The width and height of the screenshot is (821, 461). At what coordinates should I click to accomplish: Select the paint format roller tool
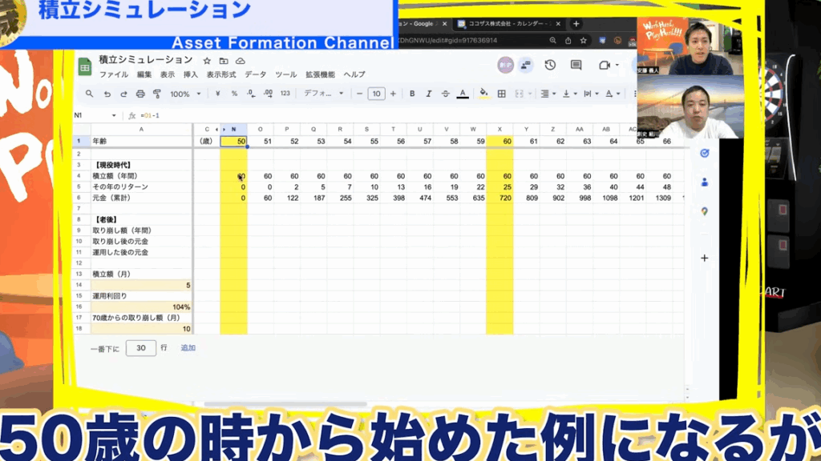[157, 94]
